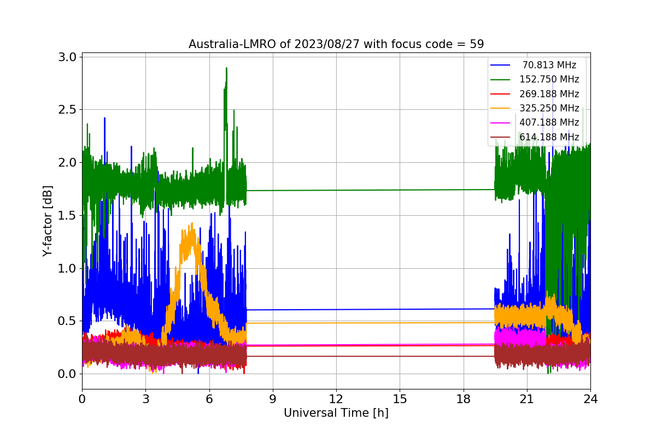Click the x-axis tick label 15
Image resolution: width=656 pixels, height=437 pixels.
400,399
